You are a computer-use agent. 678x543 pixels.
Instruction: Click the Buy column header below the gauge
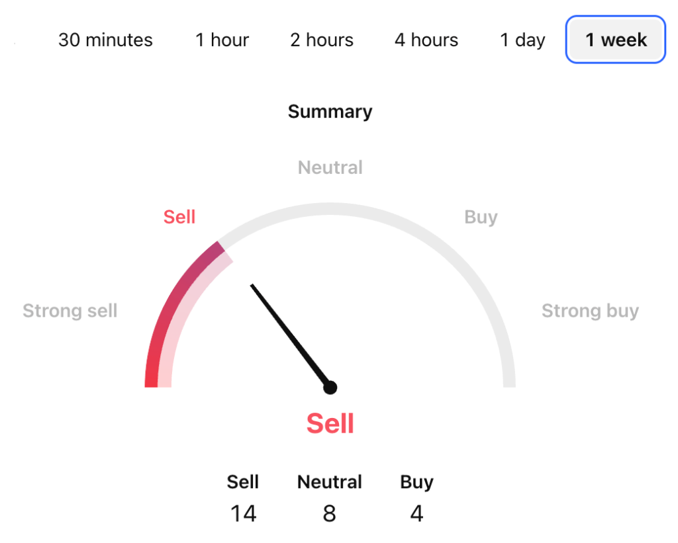(x=416, y=482)
